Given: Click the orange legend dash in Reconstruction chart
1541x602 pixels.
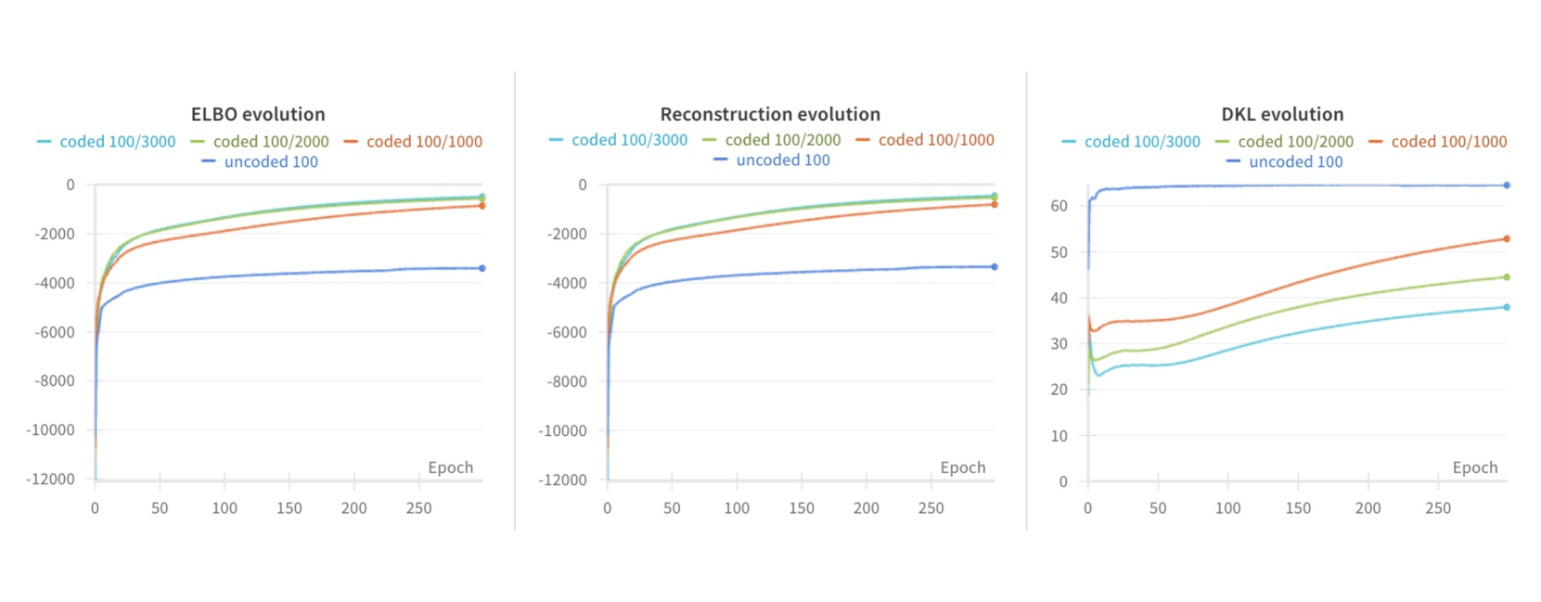Looking at the screenshot, I should coord(863,140).
